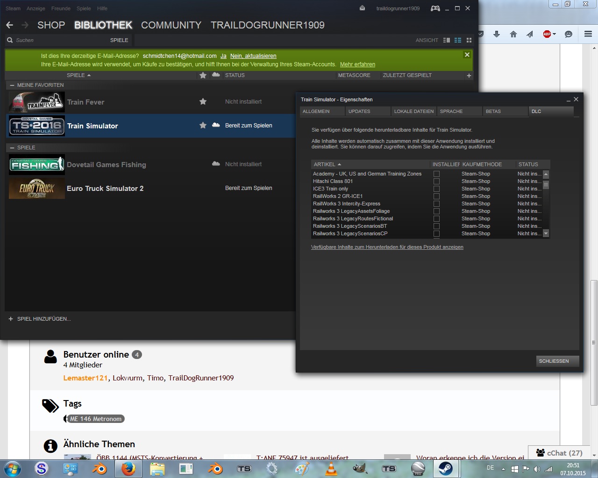Go back using Steam's back arrow
This screenshot has height=478, width=598.
click(x=10, y=25)
